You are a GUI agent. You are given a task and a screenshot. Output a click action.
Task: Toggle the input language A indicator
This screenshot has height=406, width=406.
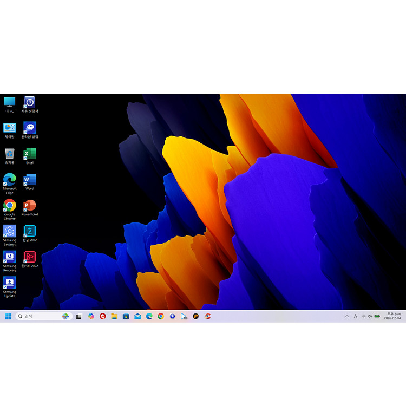(355, 316)
